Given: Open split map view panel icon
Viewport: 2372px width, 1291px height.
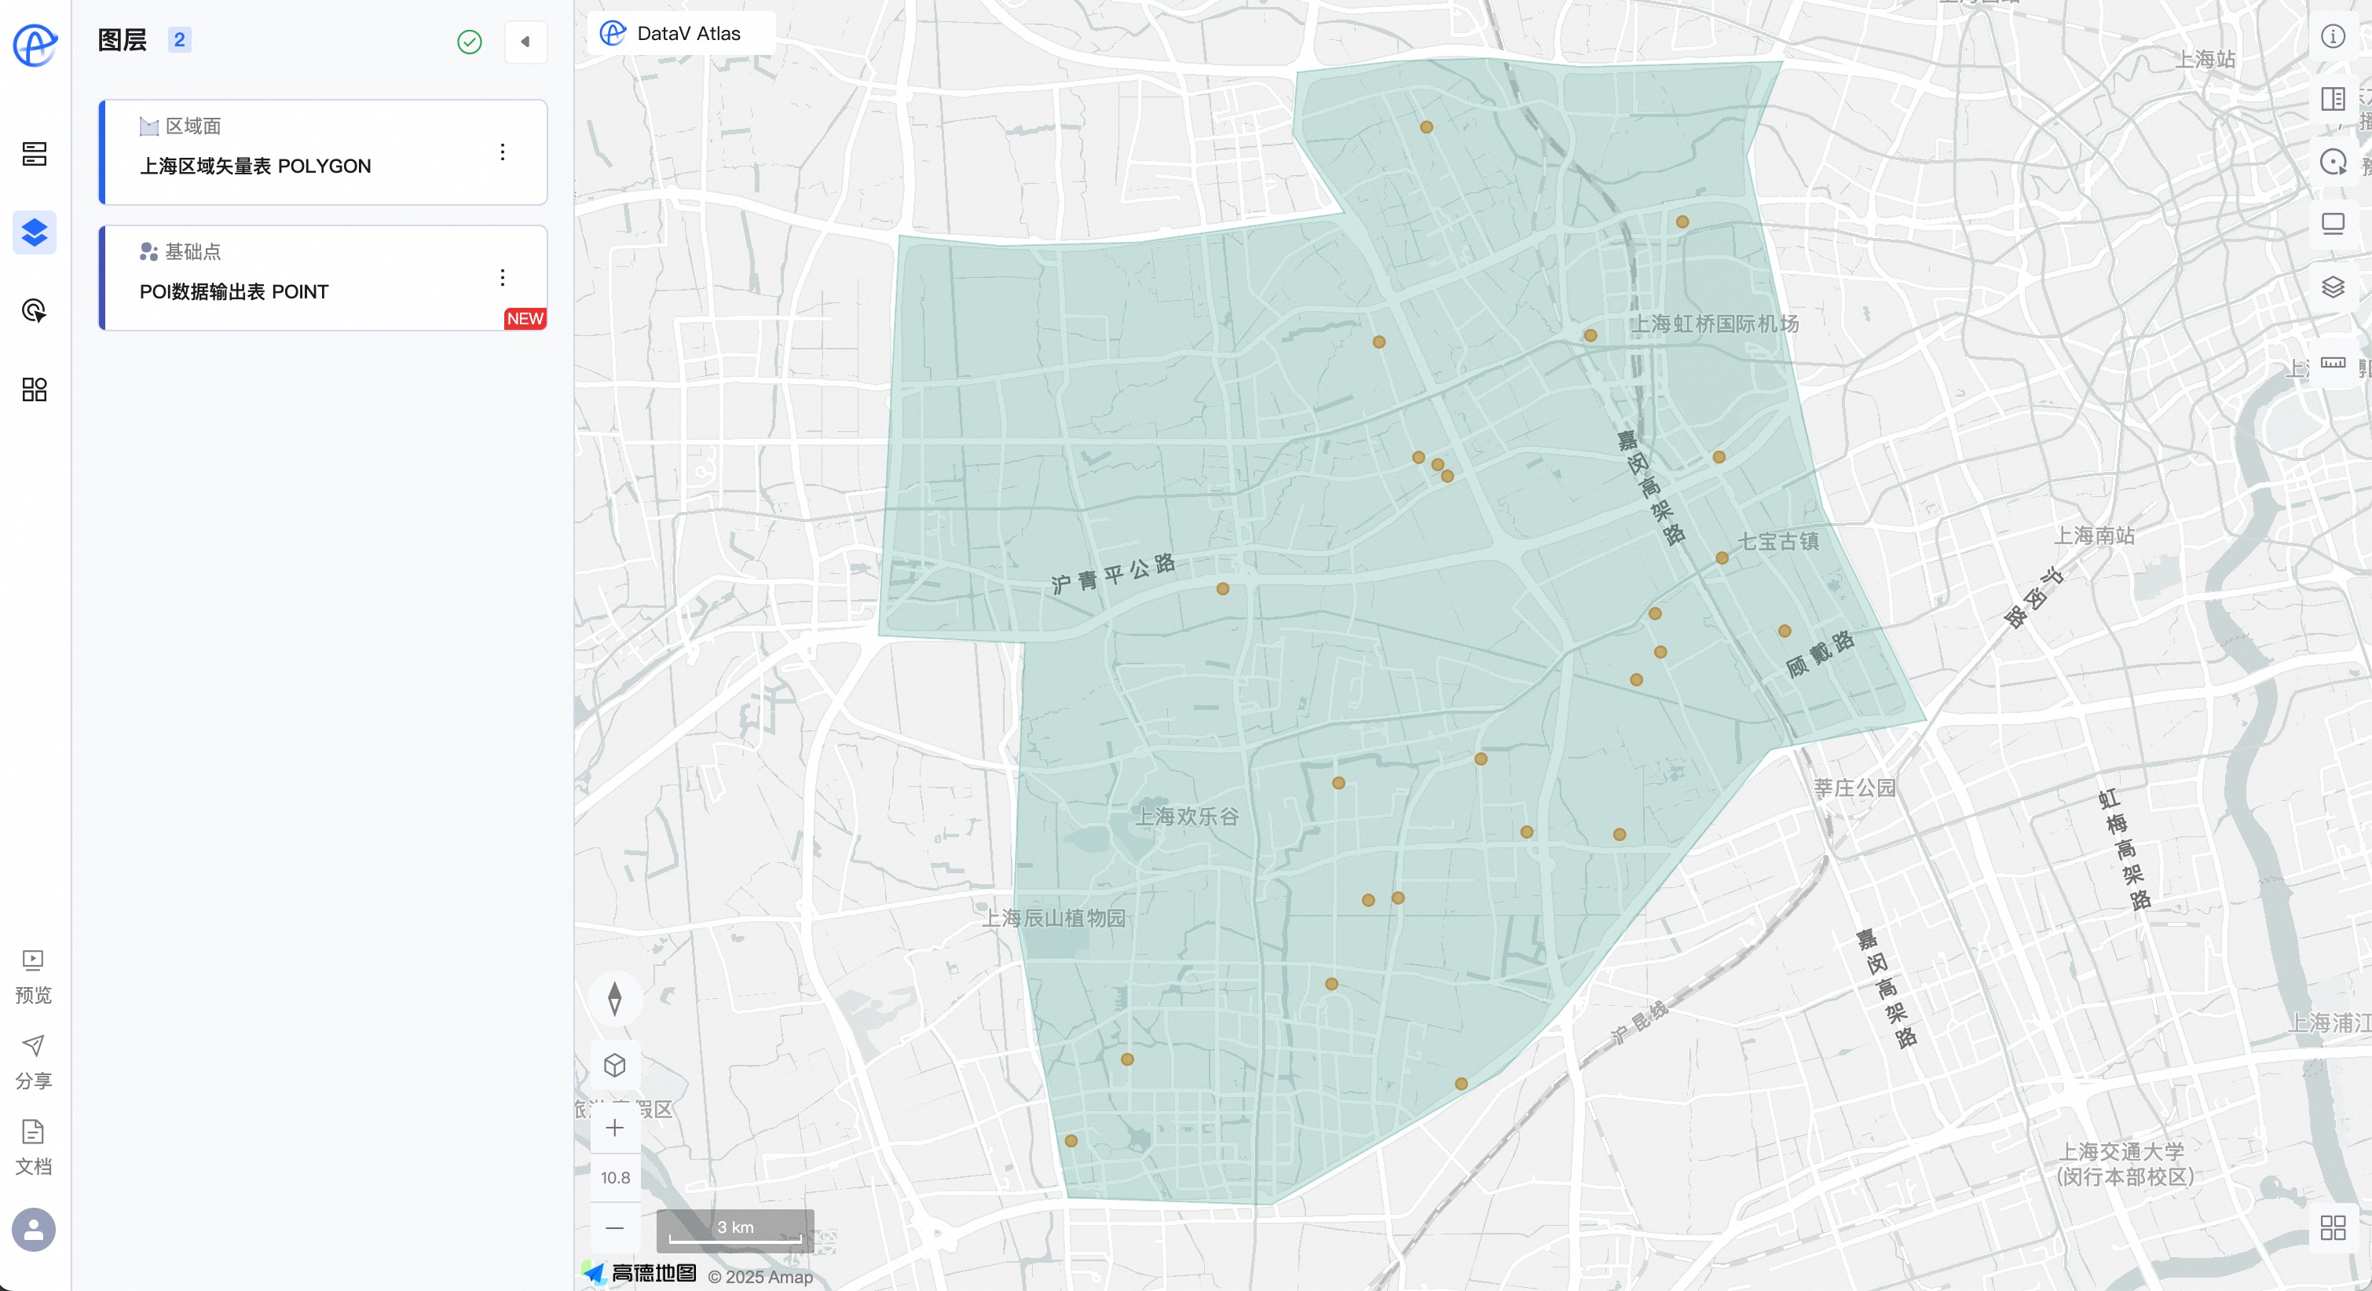Looking at the screenshot, I should tap(2333, 98).
